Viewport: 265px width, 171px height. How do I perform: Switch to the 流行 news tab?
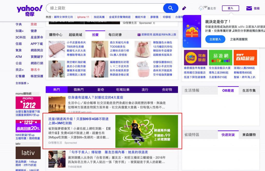(145, 90)
